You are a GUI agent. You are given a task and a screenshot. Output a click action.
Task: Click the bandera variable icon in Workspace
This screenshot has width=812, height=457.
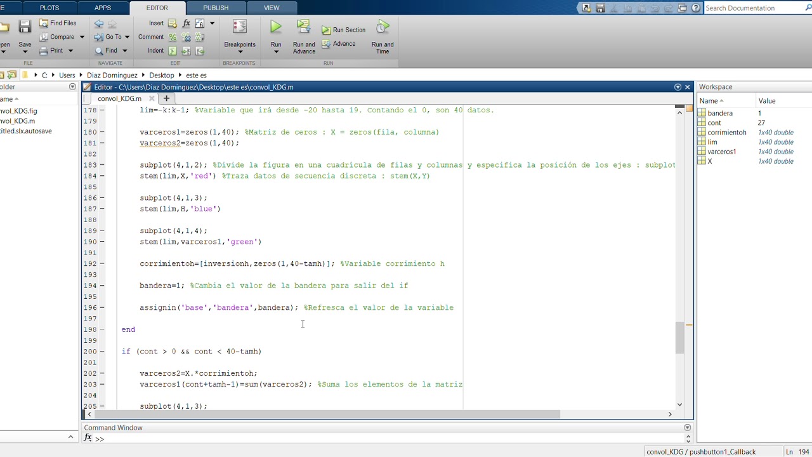point(702,113)
